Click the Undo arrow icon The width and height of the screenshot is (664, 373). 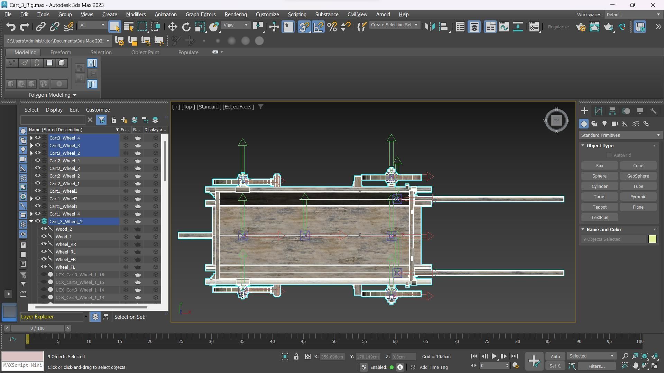[x=10, y=27]
